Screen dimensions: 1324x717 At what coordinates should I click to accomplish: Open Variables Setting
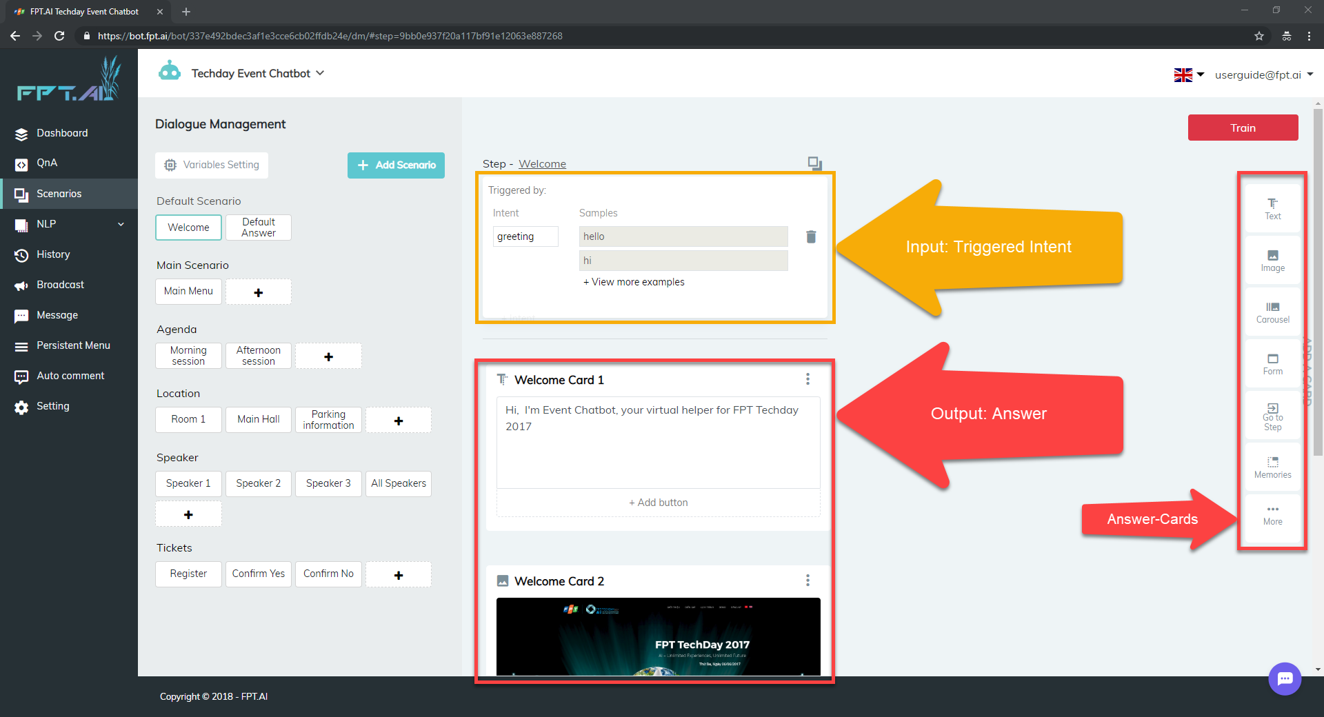coord(212,165)
